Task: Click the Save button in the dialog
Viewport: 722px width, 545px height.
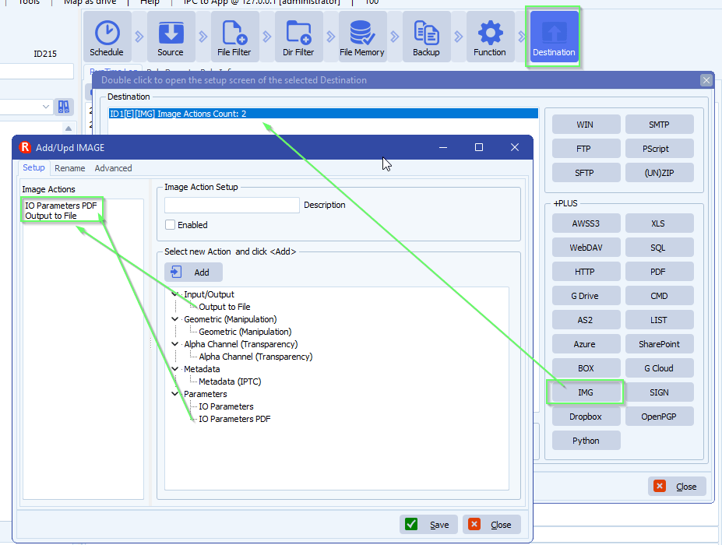Action: (x=428, y=524)
